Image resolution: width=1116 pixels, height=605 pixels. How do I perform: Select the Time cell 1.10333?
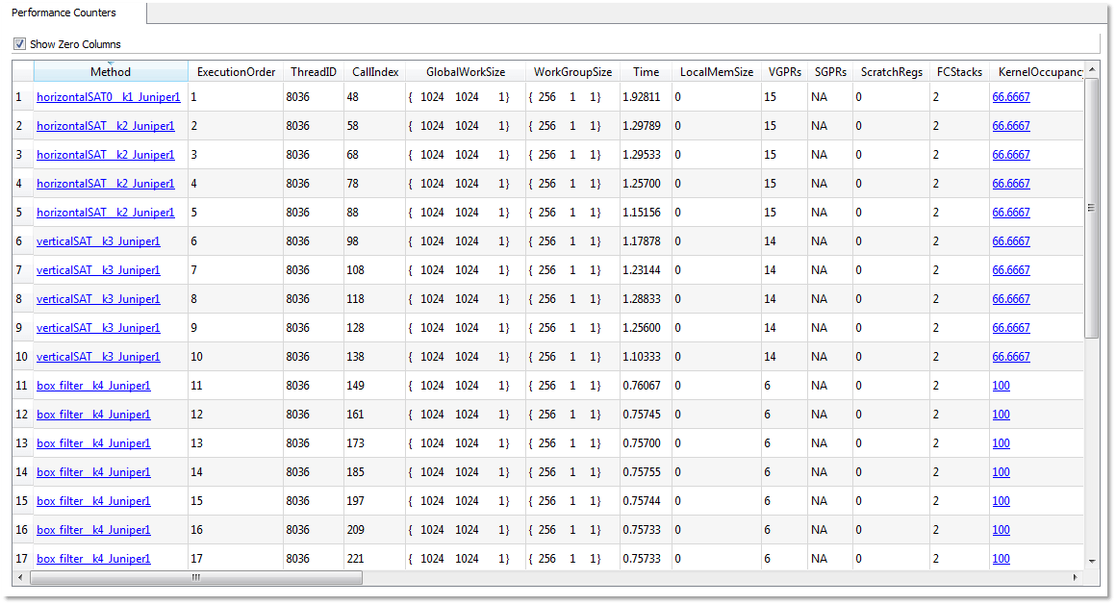pos(646,357)
